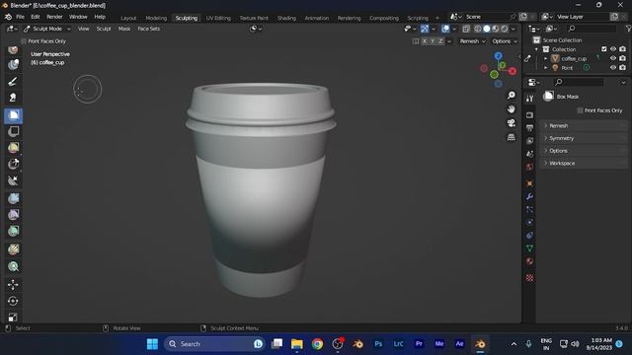Viewport: 632px width, 355px height.
Task: Enable Front Faces Only in properties panel
Action: [x=580, y=110]
